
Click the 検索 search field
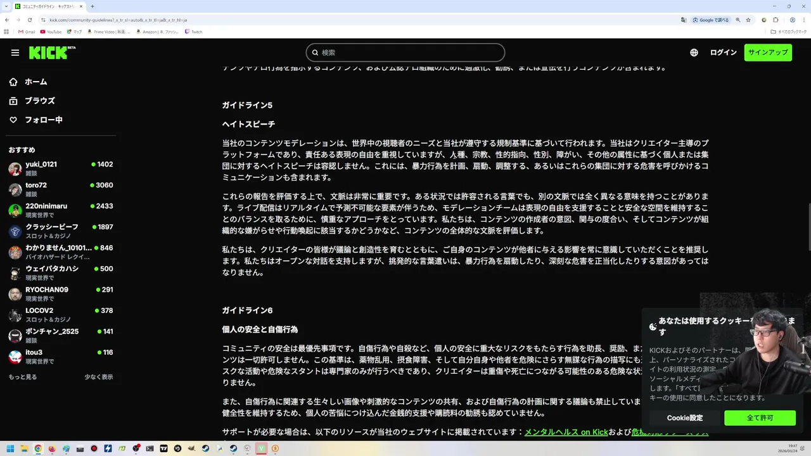405,53
